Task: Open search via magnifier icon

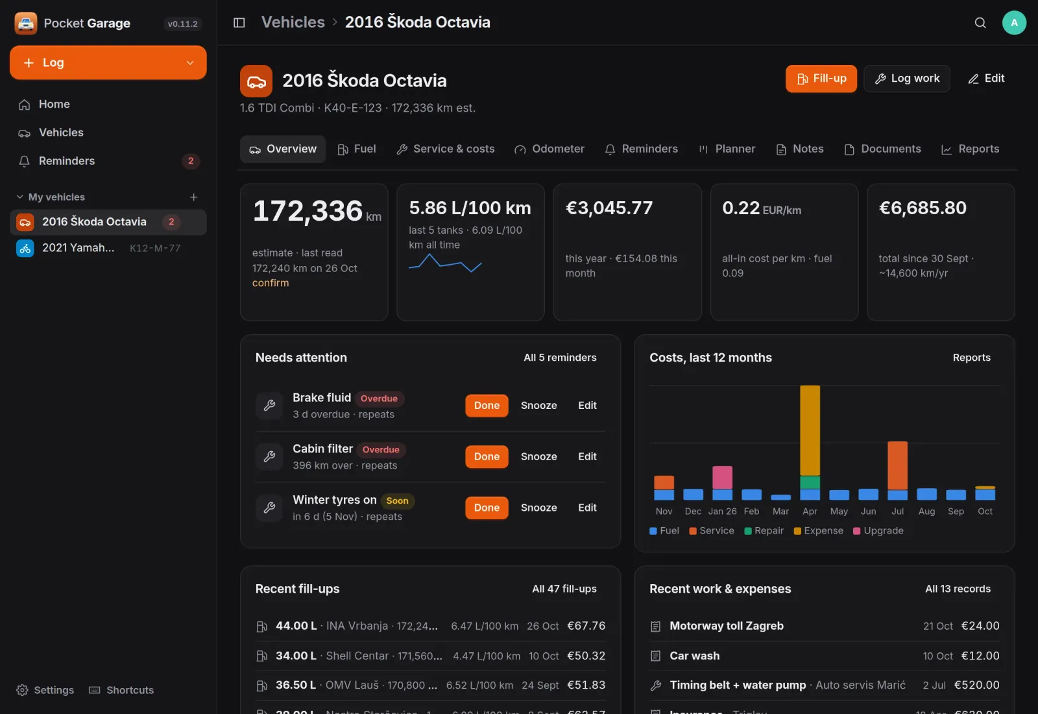Action: [980, 23]
